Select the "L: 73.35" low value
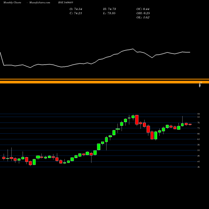The height and width of the screenshot is (209, 209). click(110, 13)
